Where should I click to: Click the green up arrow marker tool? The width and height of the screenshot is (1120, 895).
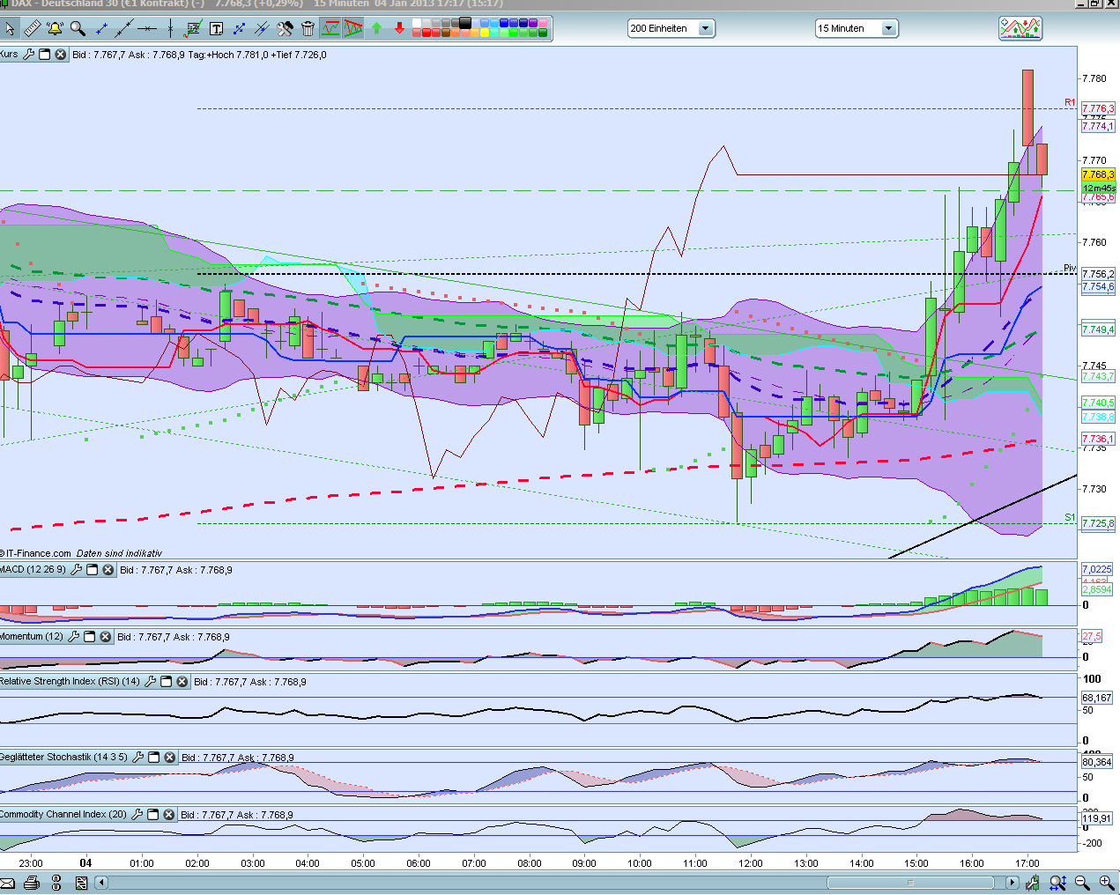point(376,28)
